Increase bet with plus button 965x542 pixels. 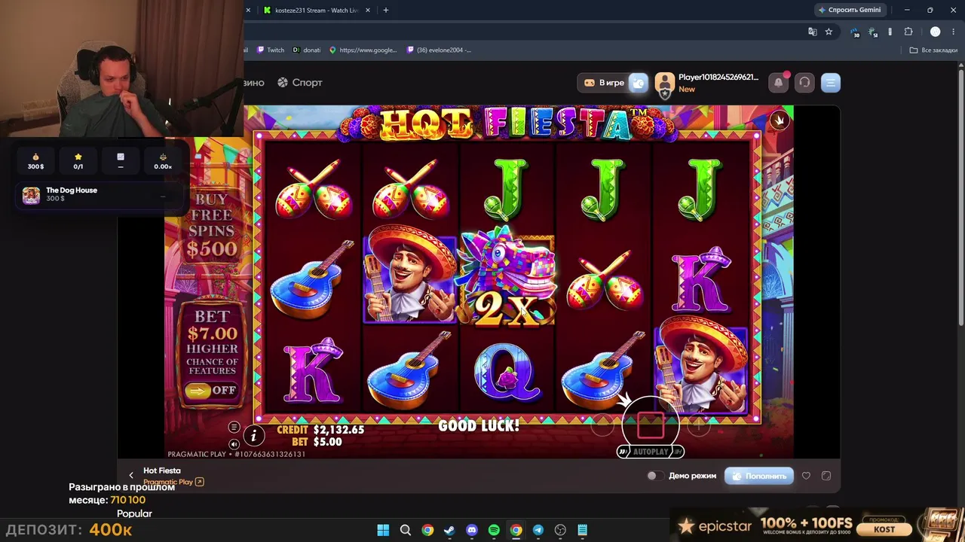(698, 427)
